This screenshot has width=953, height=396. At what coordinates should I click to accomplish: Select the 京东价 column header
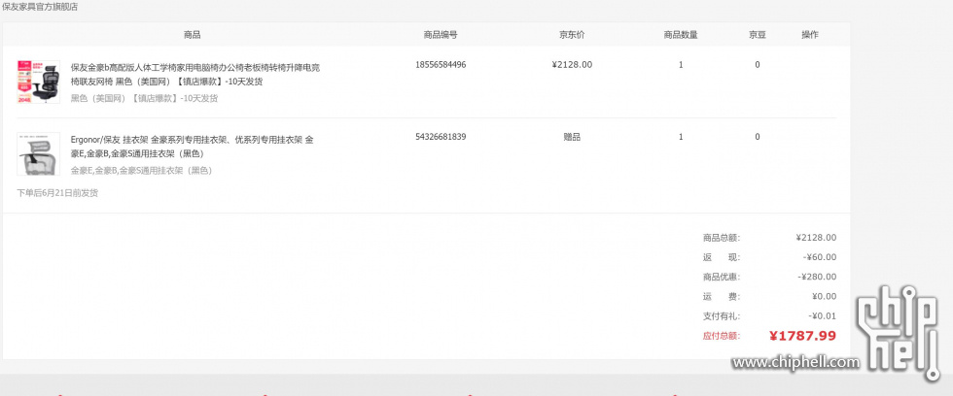(x=572, y=35)
